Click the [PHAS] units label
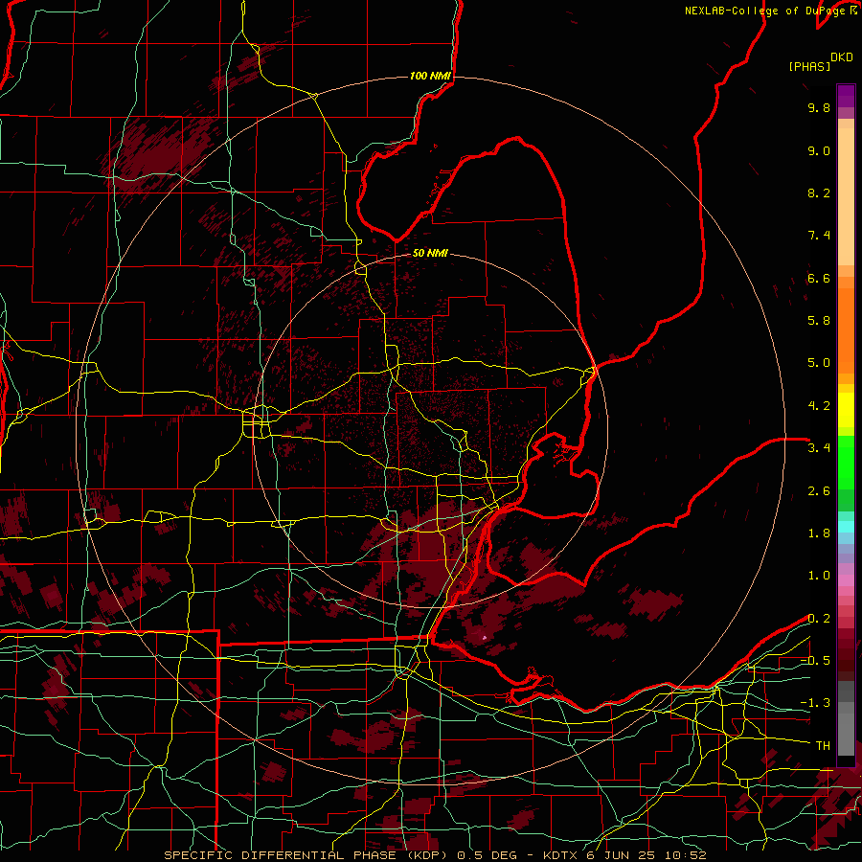 coord(809,66)
